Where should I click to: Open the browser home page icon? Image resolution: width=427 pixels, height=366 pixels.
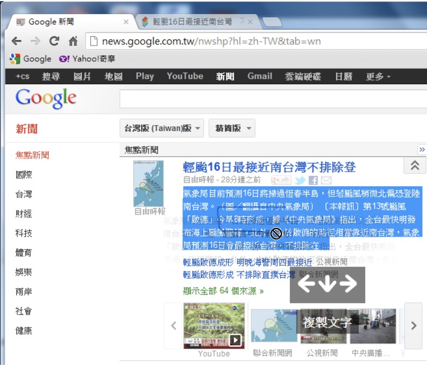click(x=73, y=41)
